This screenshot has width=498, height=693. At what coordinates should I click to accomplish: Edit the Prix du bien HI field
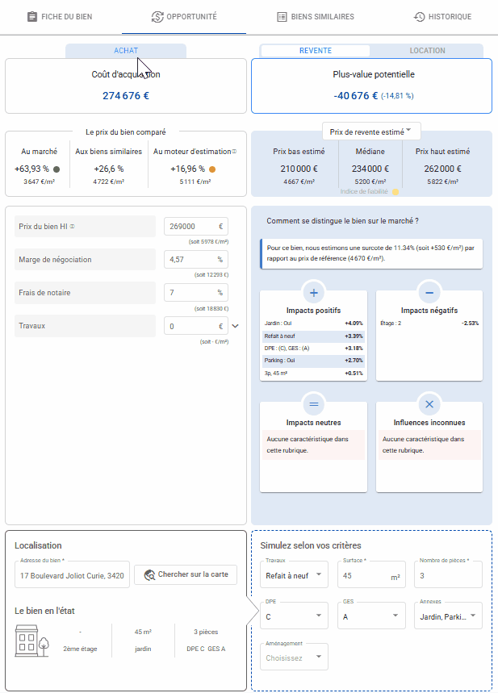click(196, 226)
